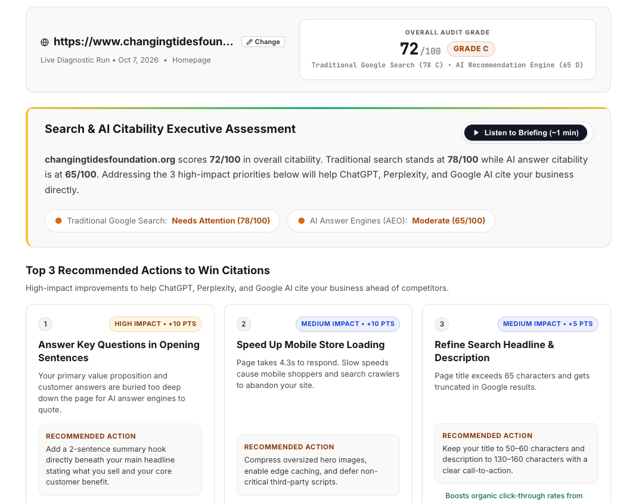Click the globe icon beside the URL
639x503 pixels.
(45, 42)
